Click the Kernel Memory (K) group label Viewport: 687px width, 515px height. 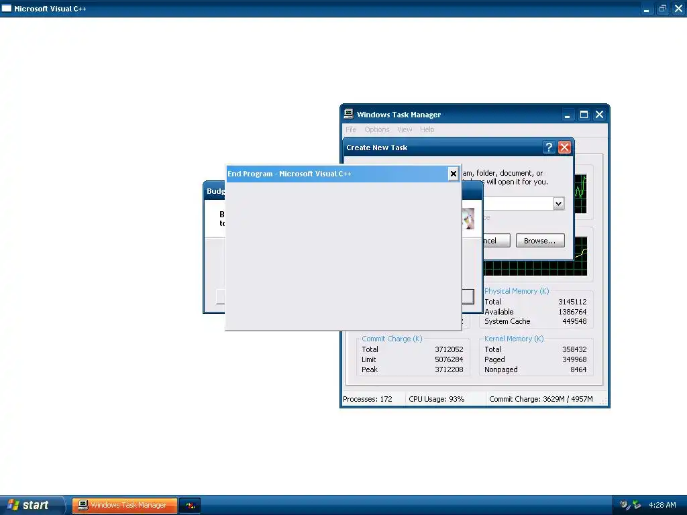[514, 339]
